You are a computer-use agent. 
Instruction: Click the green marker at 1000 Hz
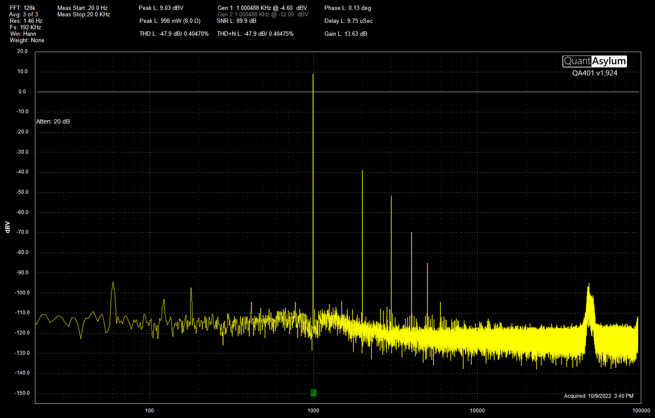point(313,393)
